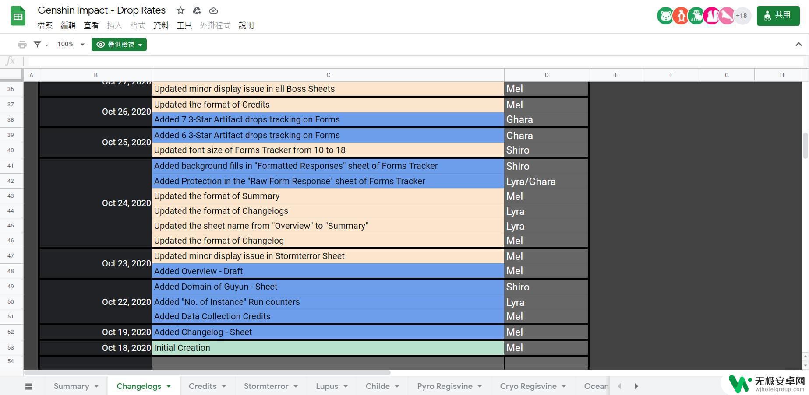Viewport: 809px width, 395px height.
Task: Switch to the Credits sheet tab
Action: pyautogui.click(x=202, y=386)
